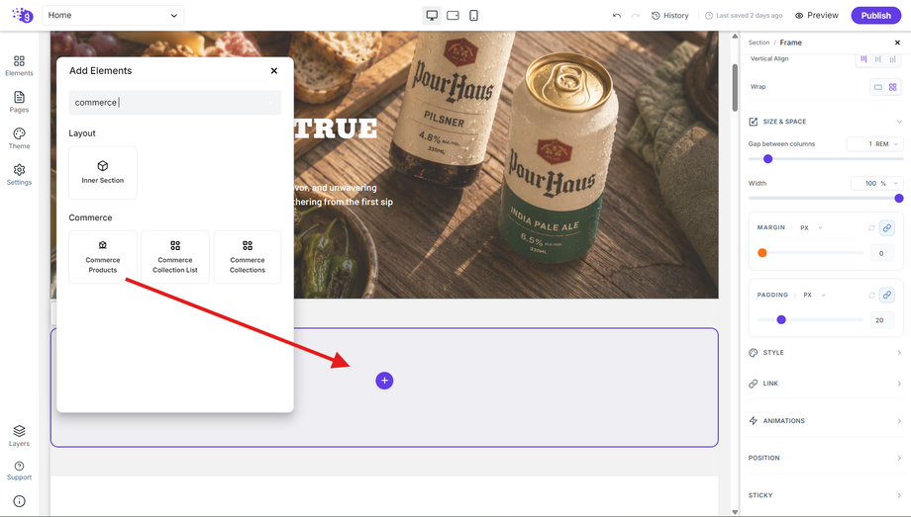Expand the Animations section
The image size is (911, 517).
click(x=826, y=421)
